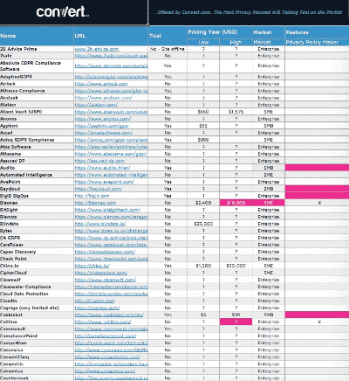Select the 'CompliancePoint' name cell
The height and width of the screenshot is (381, 349).
pos(37,336)
